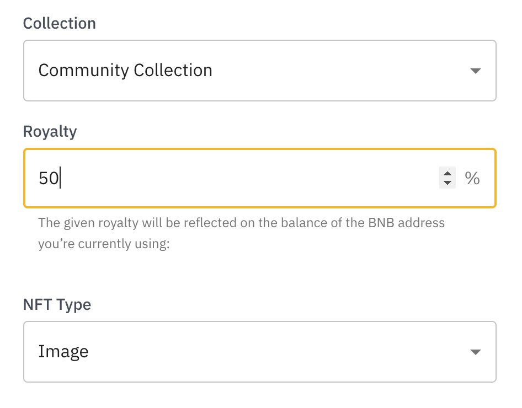Click the 'Royalty' field label
This screenshot has width=522, height=408.
(x=50, y=132)
